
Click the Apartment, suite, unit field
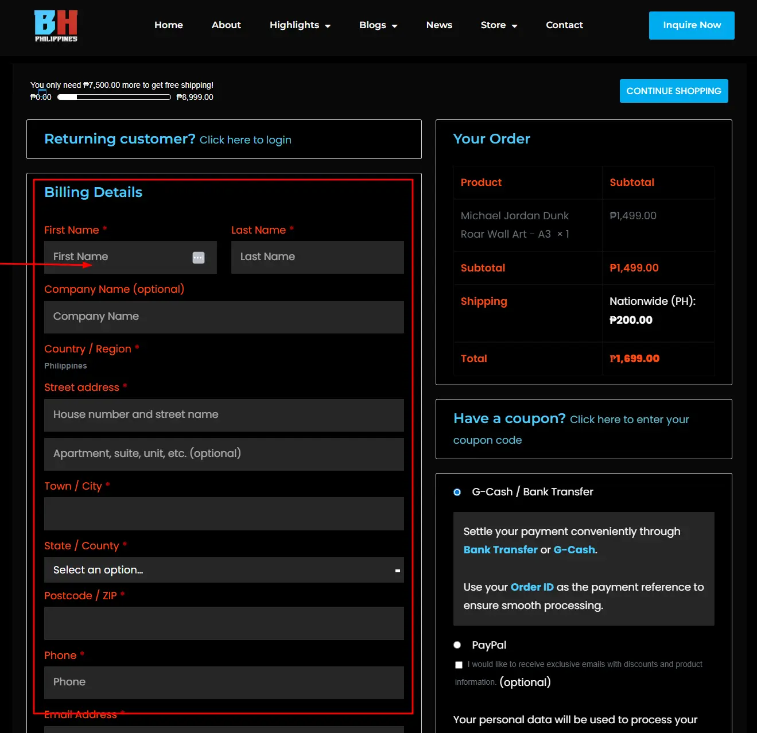pos(224,454)
